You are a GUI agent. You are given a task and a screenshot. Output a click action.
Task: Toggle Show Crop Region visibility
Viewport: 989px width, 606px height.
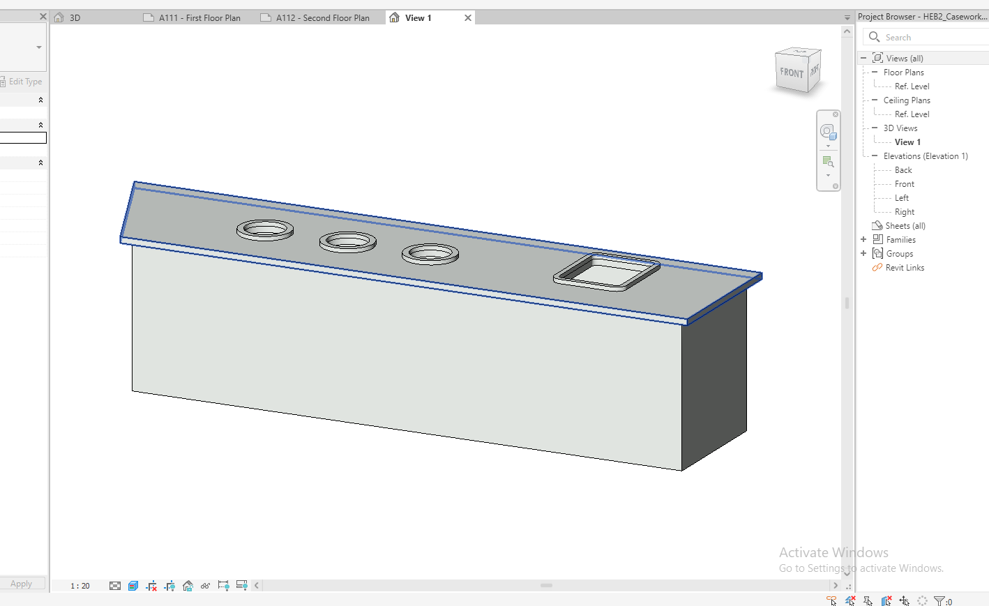coord(169,586)
